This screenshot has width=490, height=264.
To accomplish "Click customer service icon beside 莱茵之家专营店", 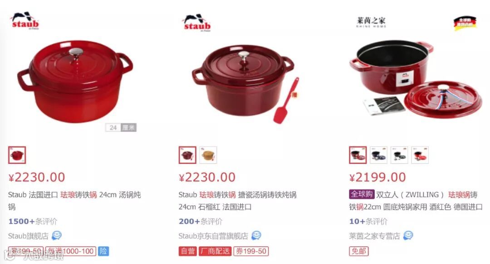I will point(408,235).
